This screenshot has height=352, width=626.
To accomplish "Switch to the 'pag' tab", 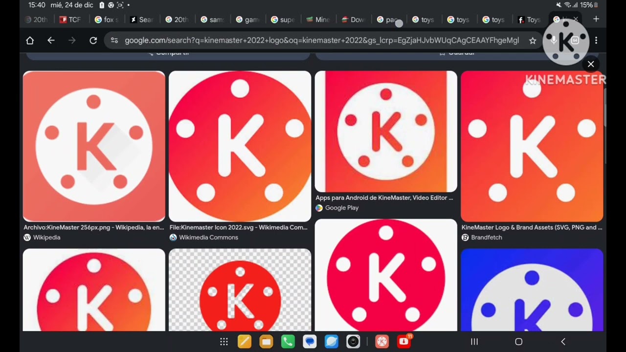I will (x=388, y=20).
